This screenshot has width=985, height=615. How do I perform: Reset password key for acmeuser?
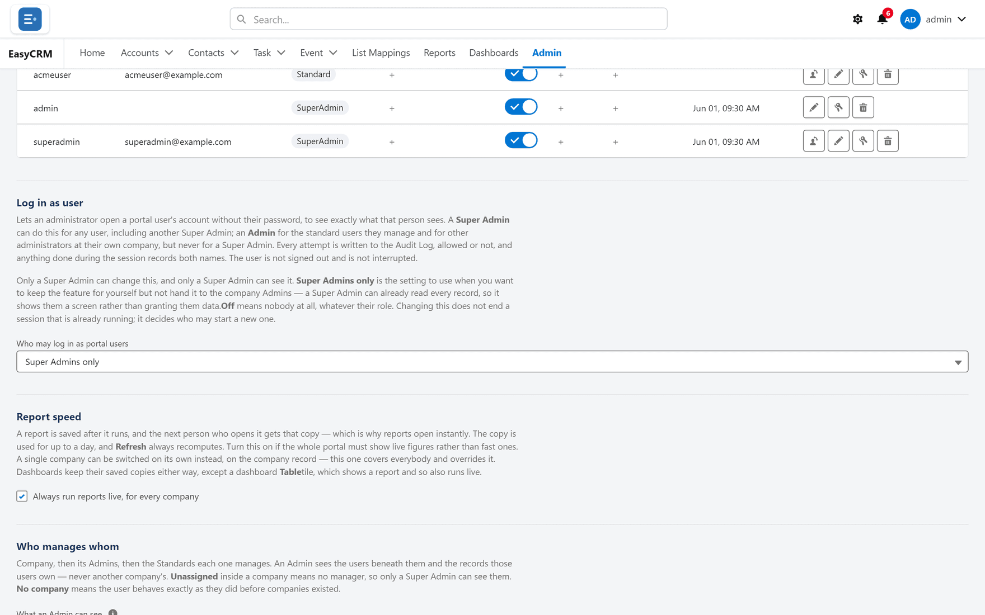pos(863,74)
